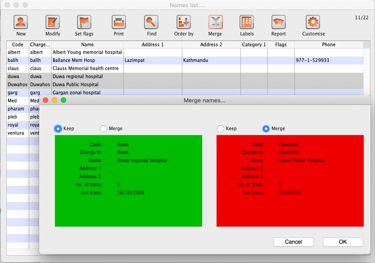Viewport: 375px width, 263px height.
Task: Select Keep for Duwa Public Hospital
Action: click(x=221, y=129)
